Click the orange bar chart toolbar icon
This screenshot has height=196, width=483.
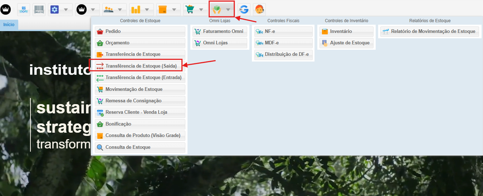136,9
